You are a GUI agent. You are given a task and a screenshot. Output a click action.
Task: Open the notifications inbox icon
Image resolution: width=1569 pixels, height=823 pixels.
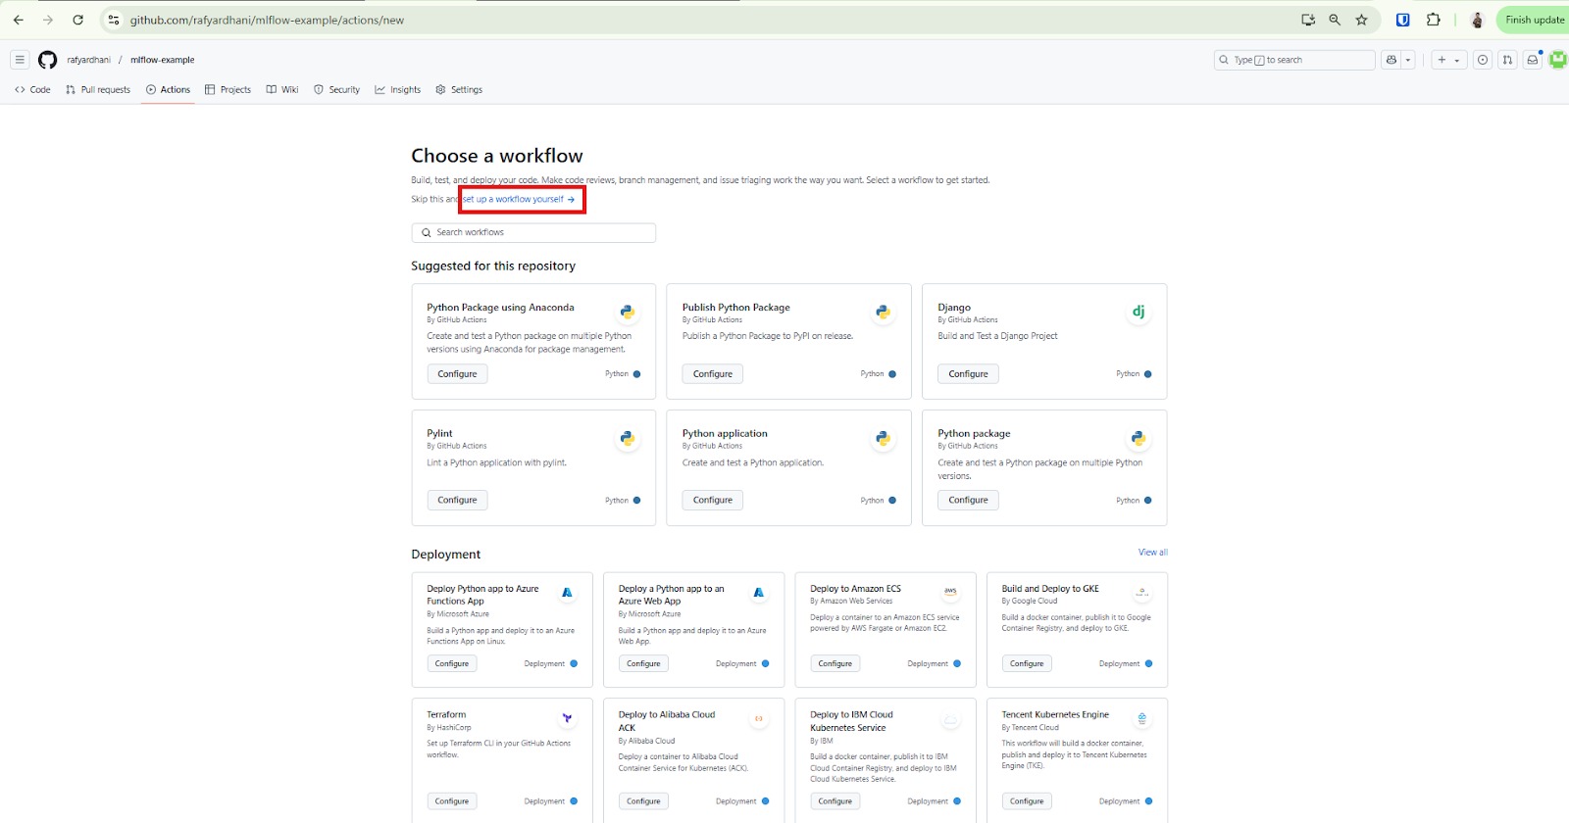(x=1532, y=60)
